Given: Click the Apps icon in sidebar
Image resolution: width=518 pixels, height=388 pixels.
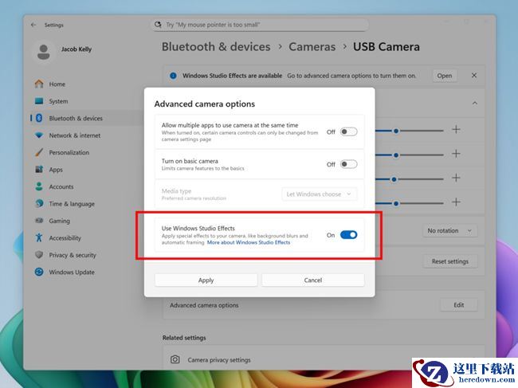Looking at the screenshot, I should [39, 170].
